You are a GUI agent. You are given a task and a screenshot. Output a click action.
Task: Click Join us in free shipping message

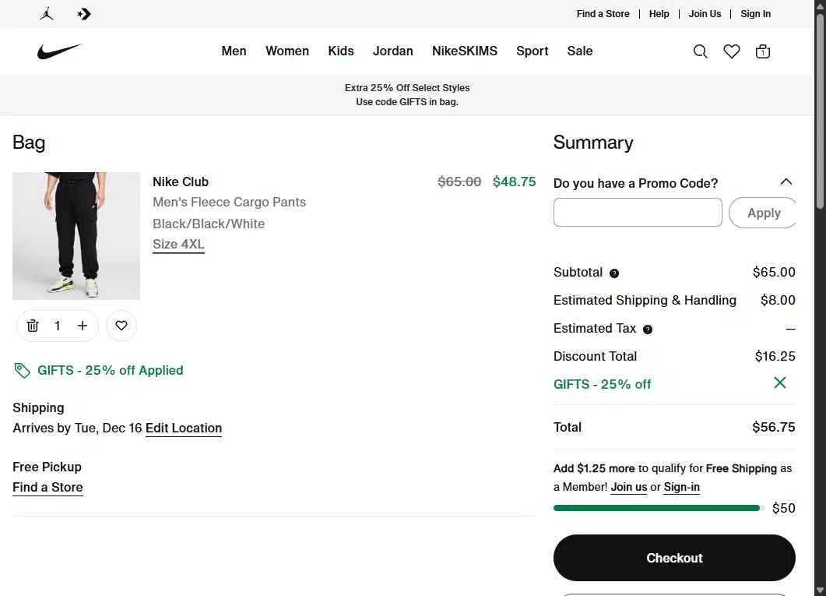[x=629, y=487]
